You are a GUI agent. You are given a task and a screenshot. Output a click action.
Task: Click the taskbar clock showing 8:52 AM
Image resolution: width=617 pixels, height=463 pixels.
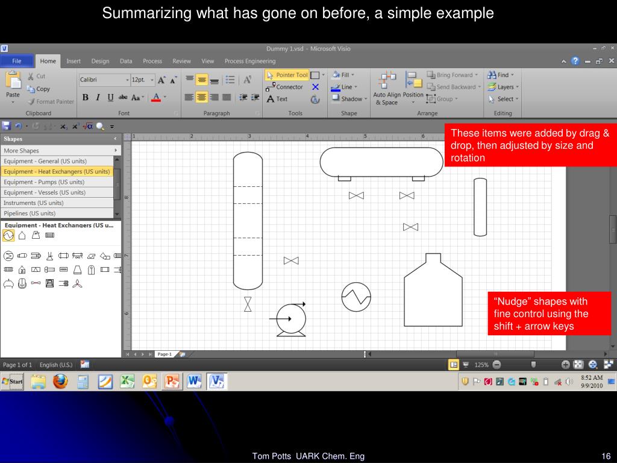592,381
